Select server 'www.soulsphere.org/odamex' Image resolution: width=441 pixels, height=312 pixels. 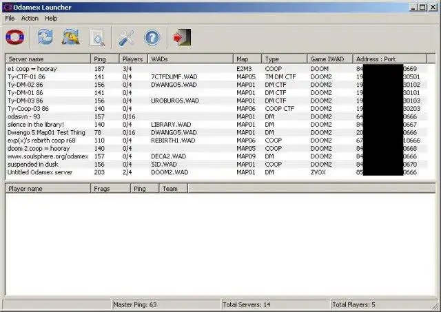click(216, 156)
